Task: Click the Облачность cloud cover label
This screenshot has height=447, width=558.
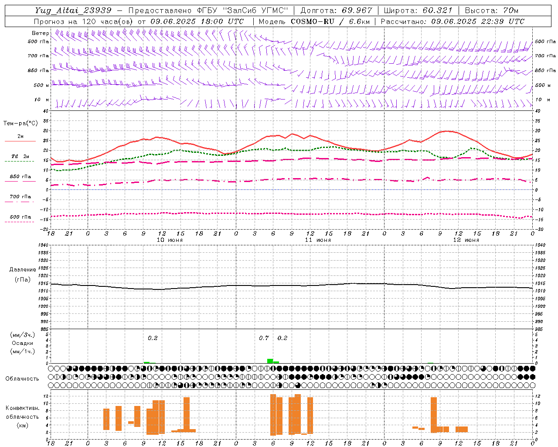Action: 22,378
